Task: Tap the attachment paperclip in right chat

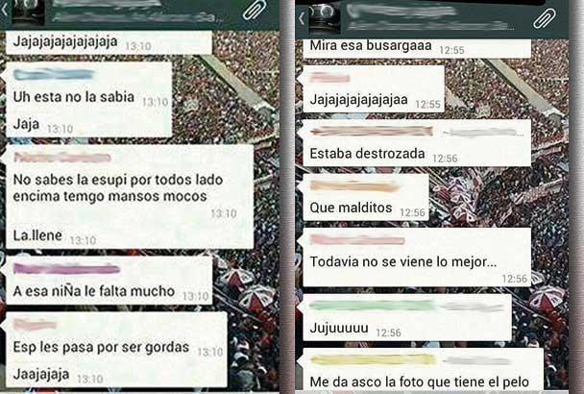Action: [x=545, y=18]
